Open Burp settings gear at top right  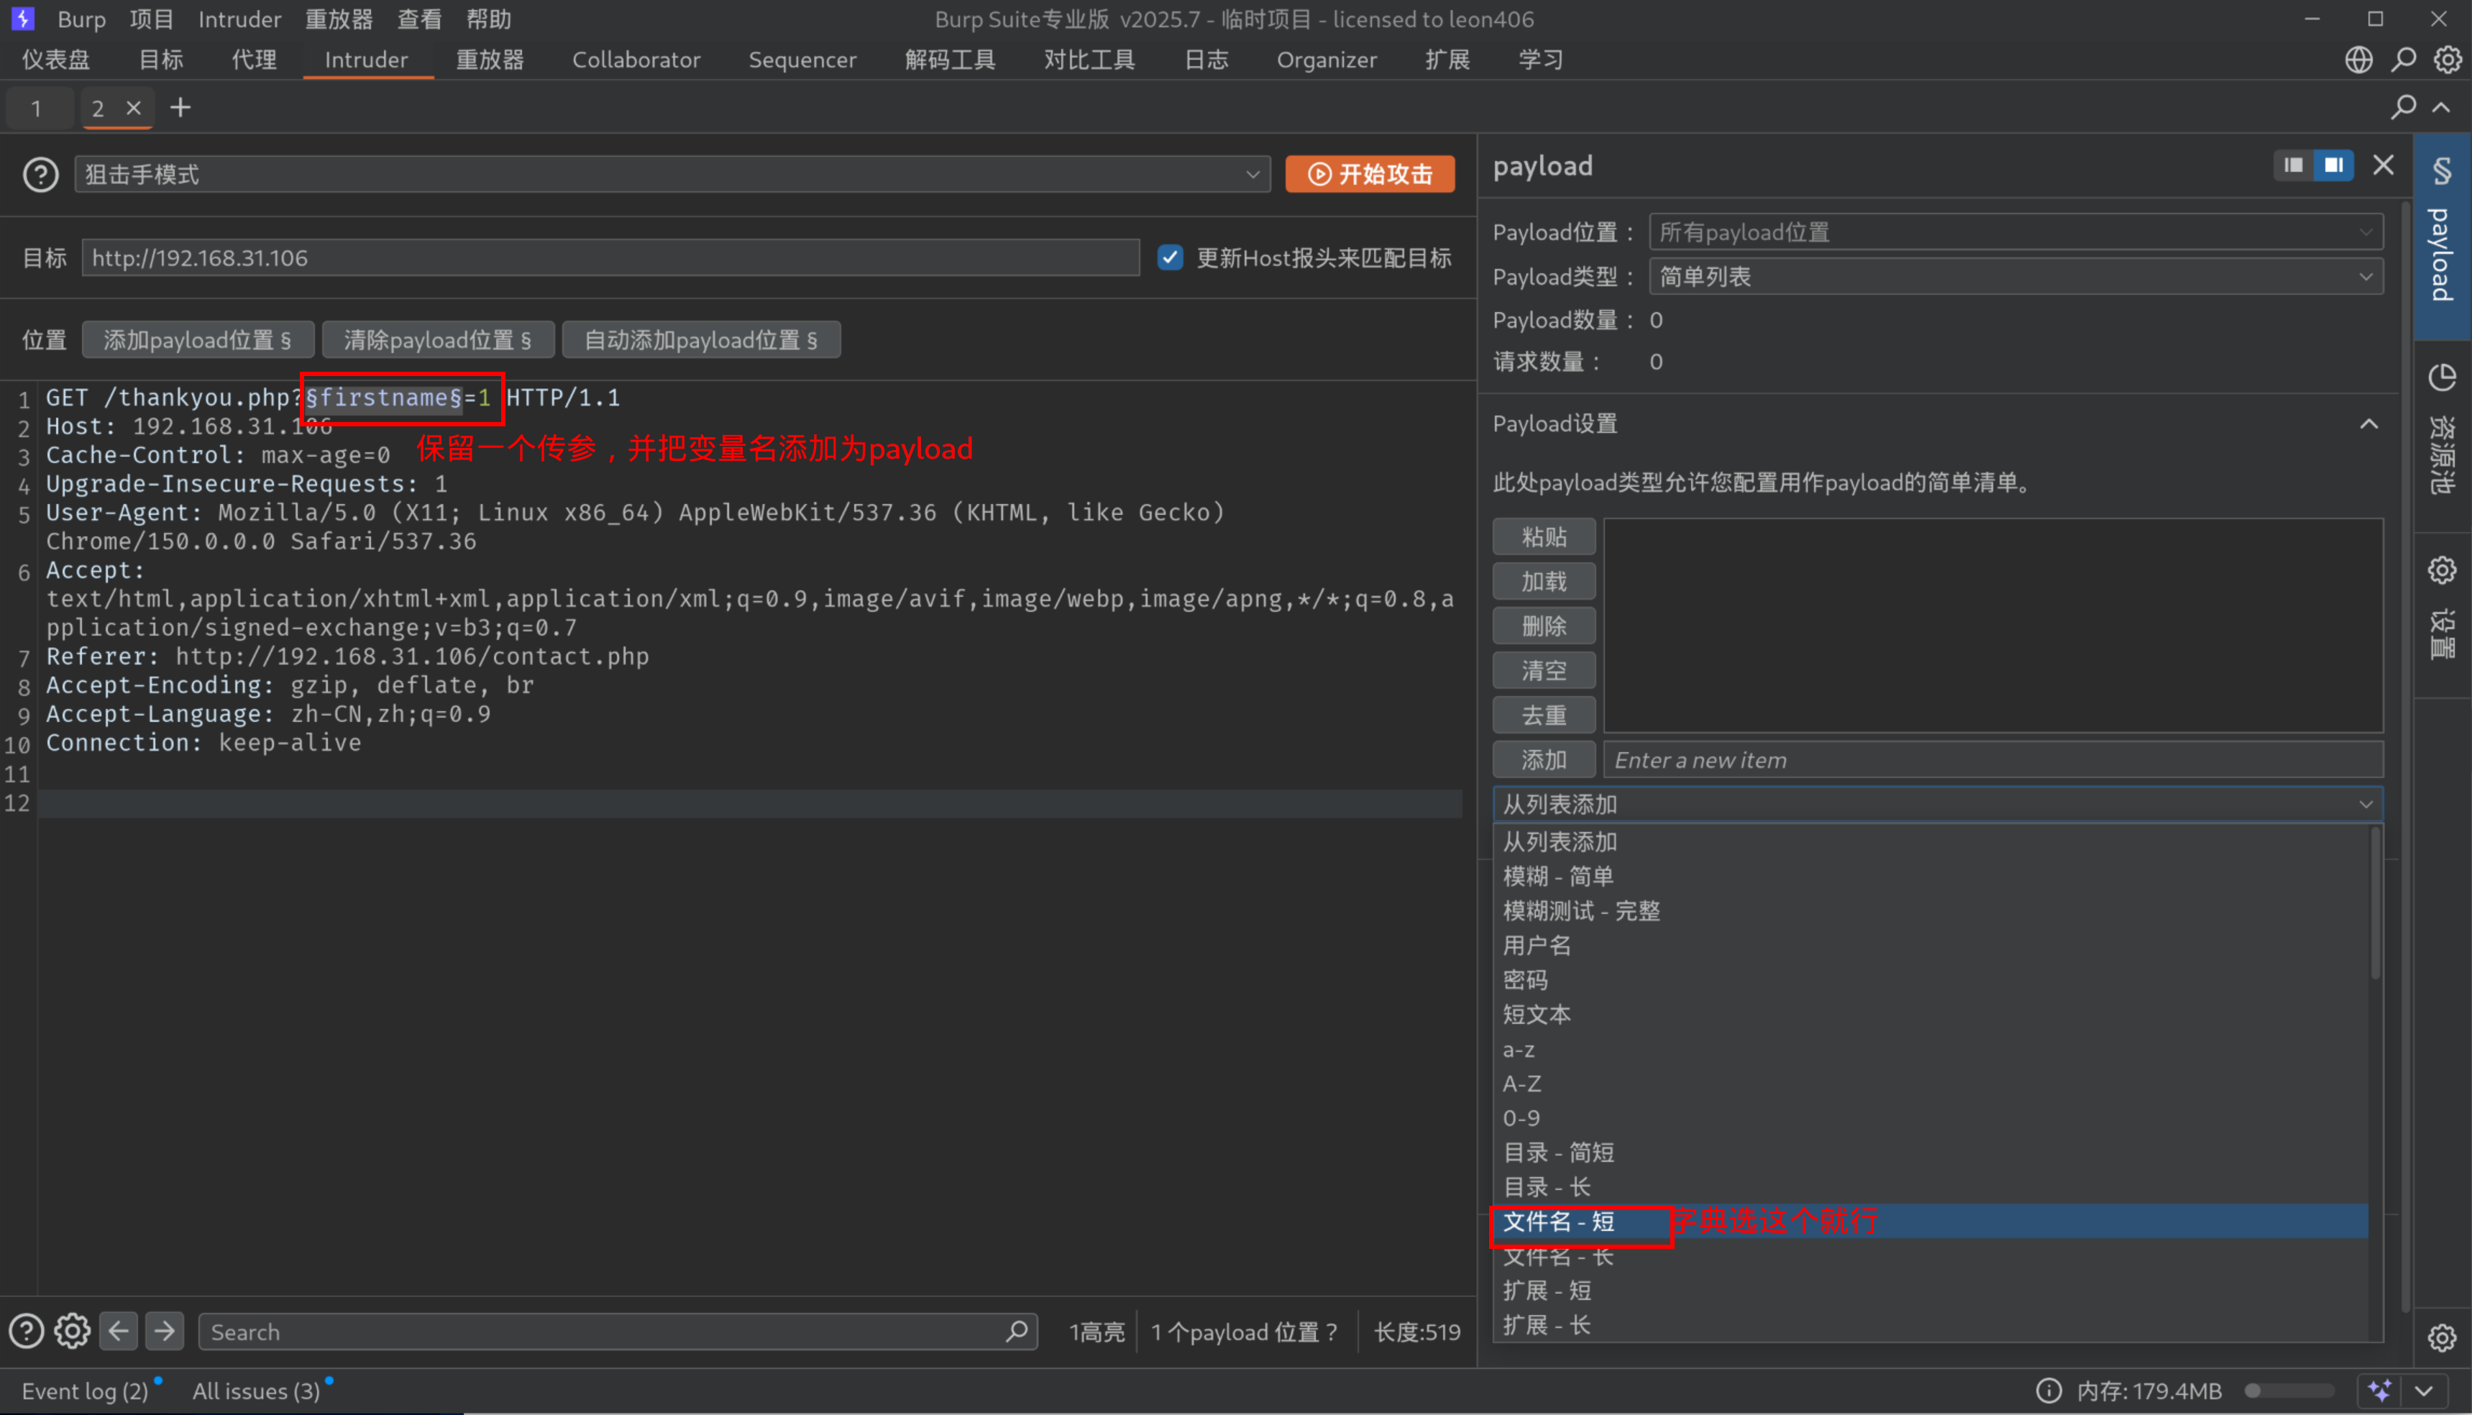(2447, 59)
